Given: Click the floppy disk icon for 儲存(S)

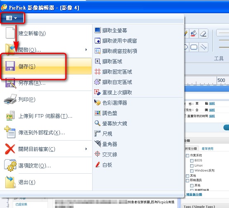Looking at the screenshot, I should pos(10,66).
